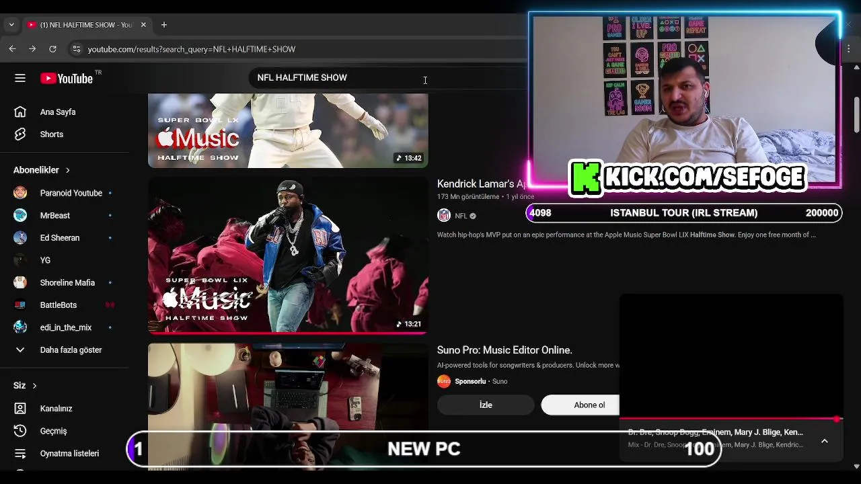Viewport: 861px width, 484px height.
Task: Open the NFL channel avatar icon
Action: pos(444,216)
